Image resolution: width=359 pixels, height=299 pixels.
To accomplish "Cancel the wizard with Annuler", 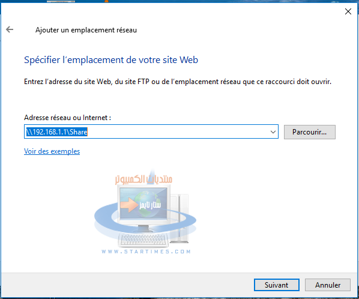I will [x=328, y=285].
